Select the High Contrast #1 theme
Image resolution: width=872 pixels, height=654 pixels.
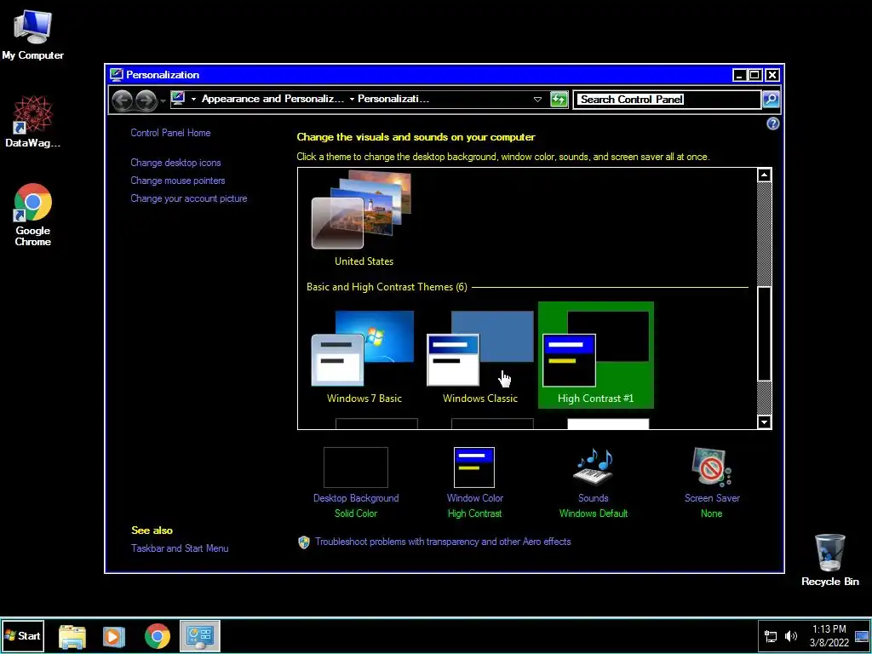tap(595, 355)
